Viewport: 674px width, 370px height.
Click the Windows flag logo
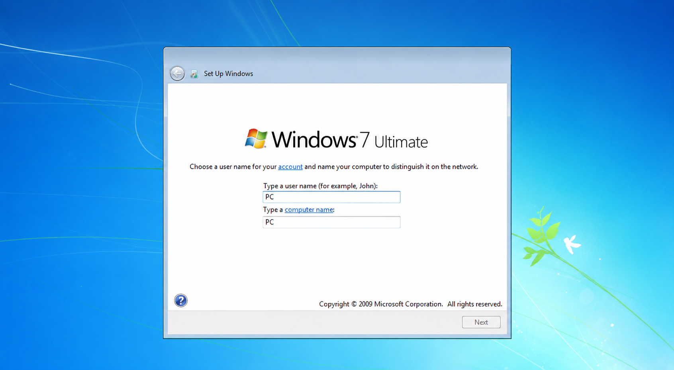256,139
